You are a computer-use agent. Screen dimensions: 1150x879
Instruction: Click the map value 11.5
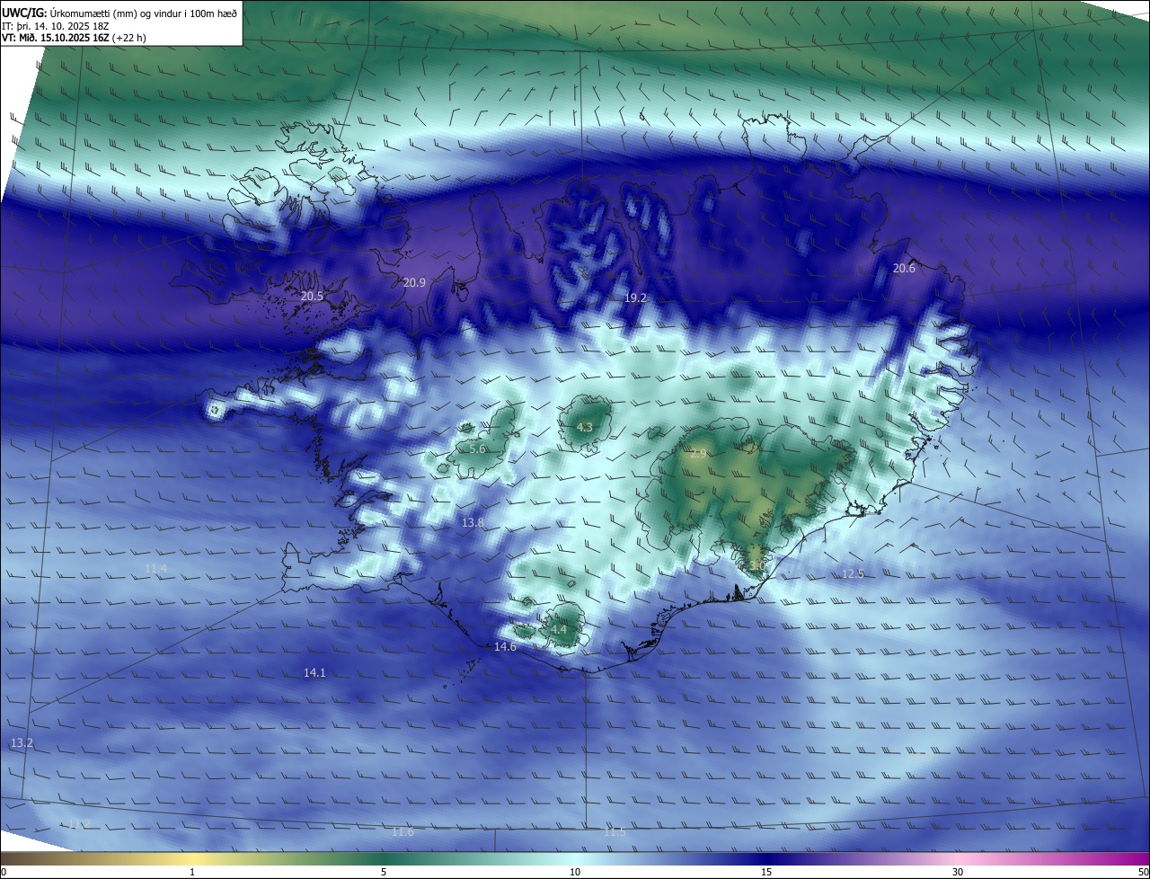coord(615,831)
